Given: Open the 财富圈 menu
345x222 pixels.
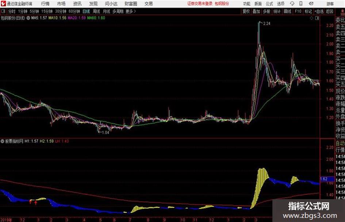Looking at the screenshot, I should point(131,4).
